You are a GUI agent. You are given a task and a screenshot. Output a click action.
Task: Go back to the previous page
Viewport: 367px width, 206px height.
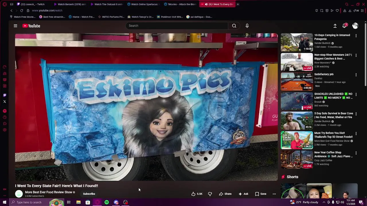(x=11, y=11)
